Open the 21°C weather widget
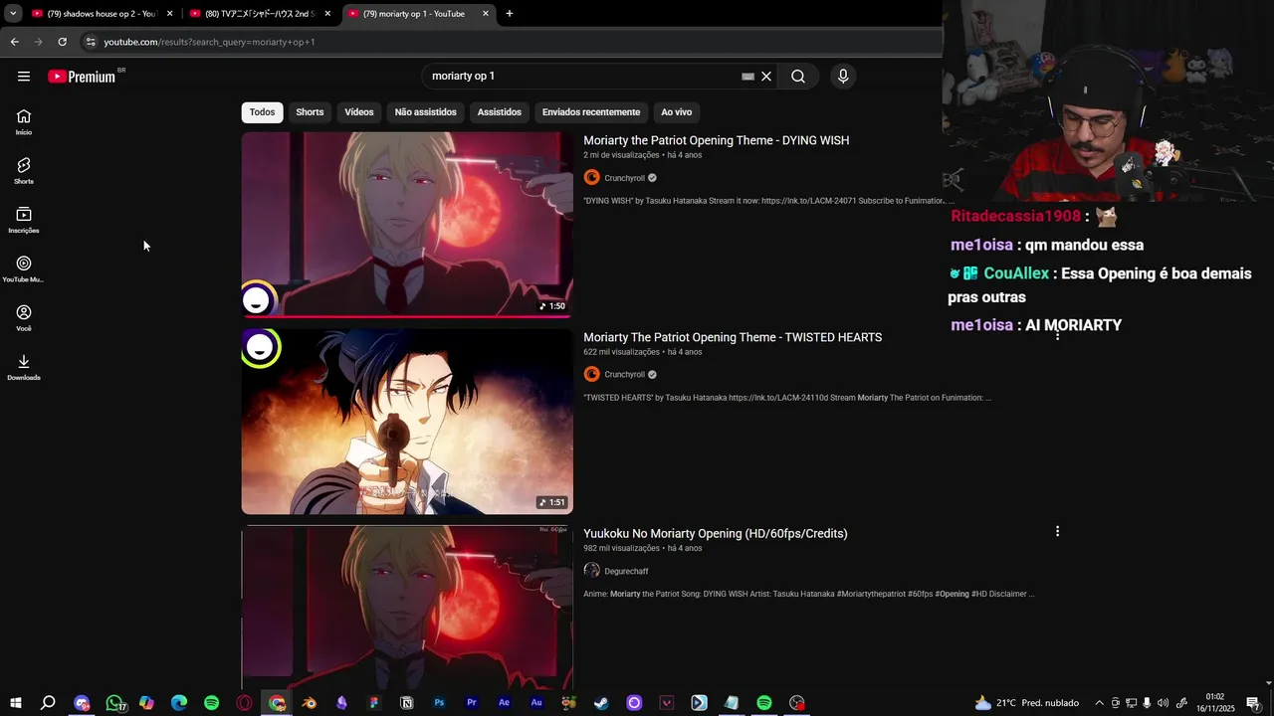Image resolution: width=1274 pixels, height=716 pixels. [1027, 703]
